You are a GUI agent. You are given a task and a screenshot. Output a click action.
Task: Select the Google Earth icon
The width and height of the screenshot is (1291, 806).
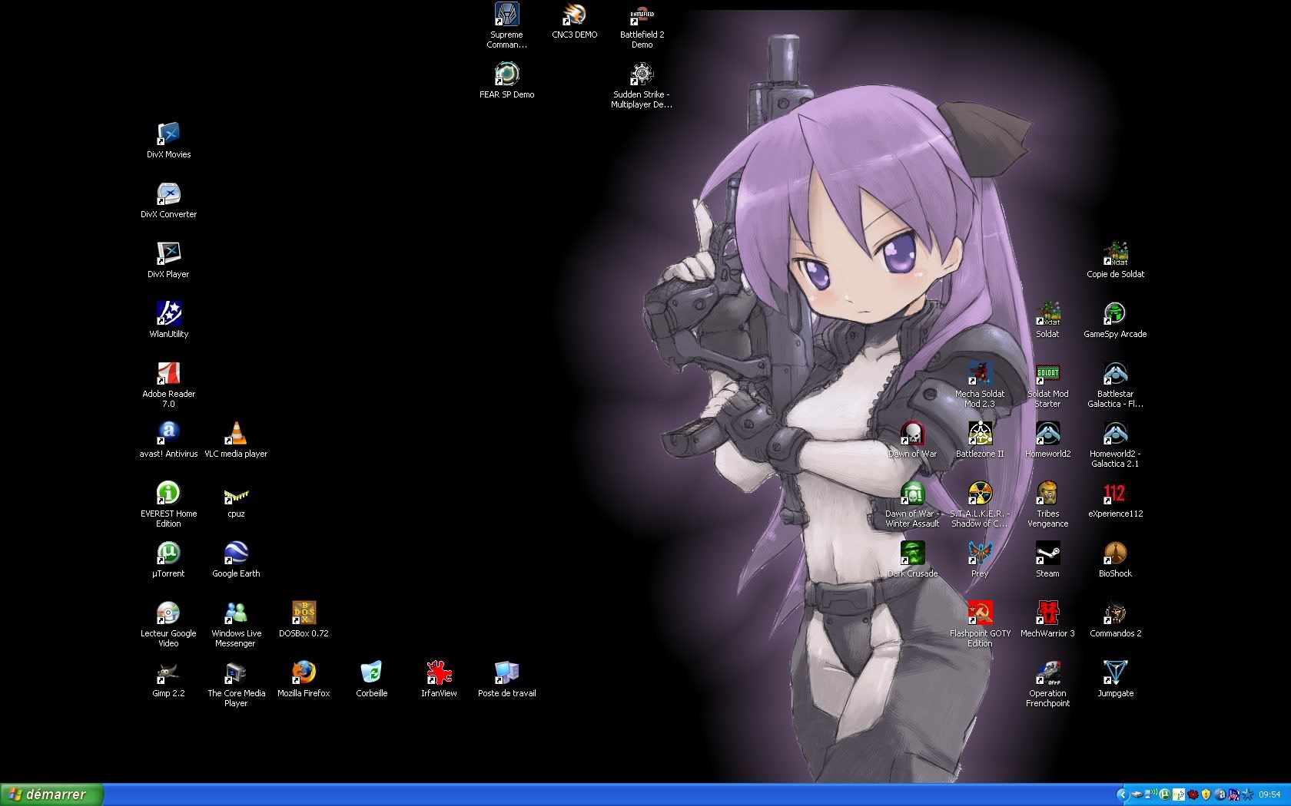pos(236,553)
